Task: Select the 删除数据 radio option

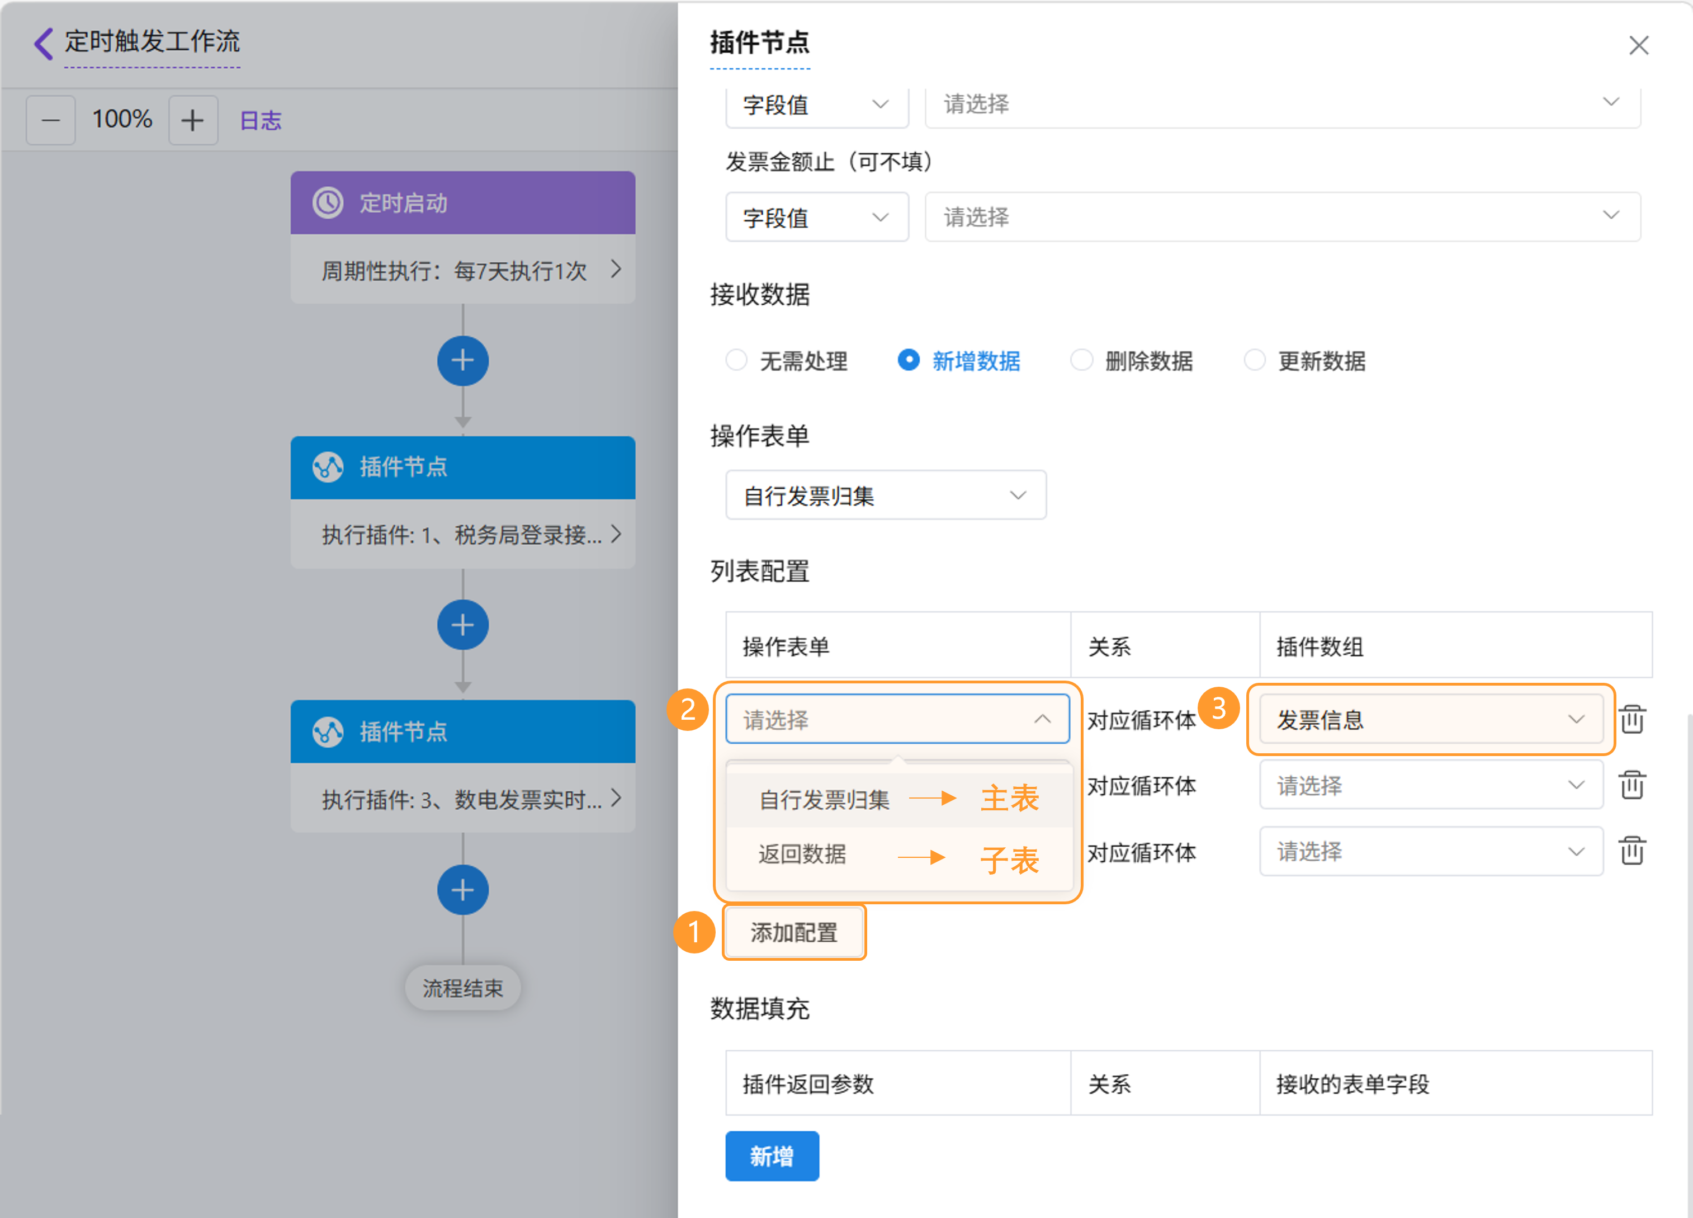Action: tap(1081, 361)
